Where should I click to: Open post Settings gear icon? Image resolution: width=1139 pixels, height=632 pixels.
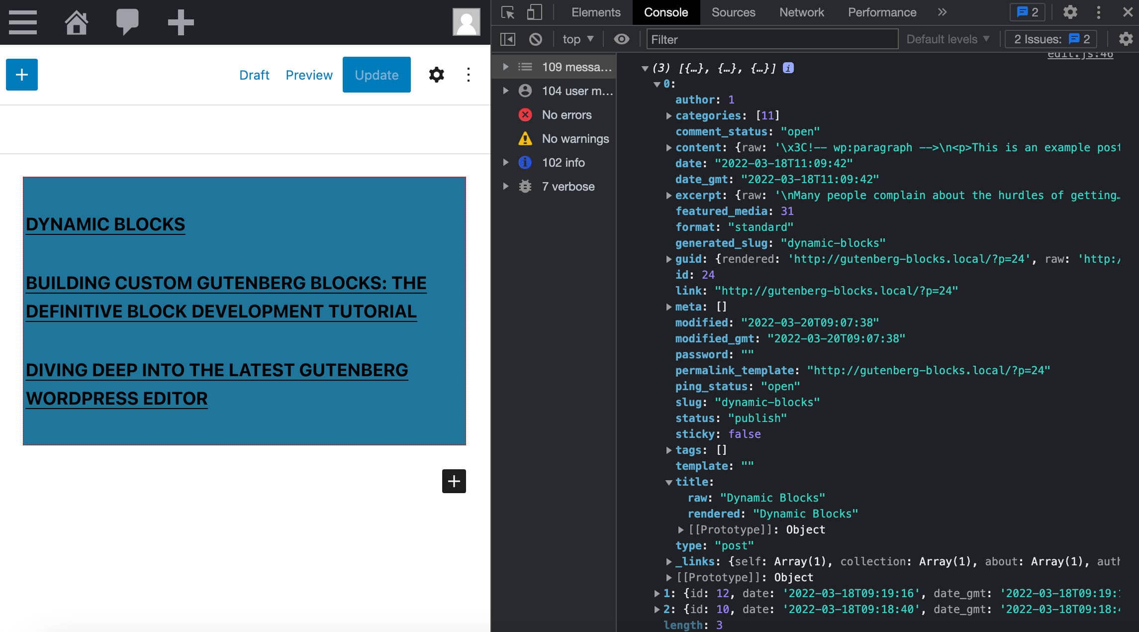[x=435, y=74]
